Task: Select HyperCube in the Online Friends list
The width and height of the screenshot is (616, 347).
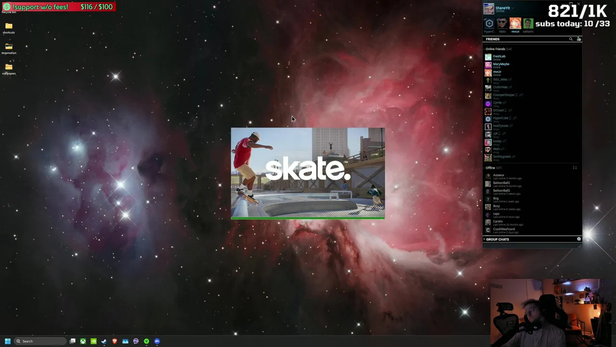Action: pos(532,119)
